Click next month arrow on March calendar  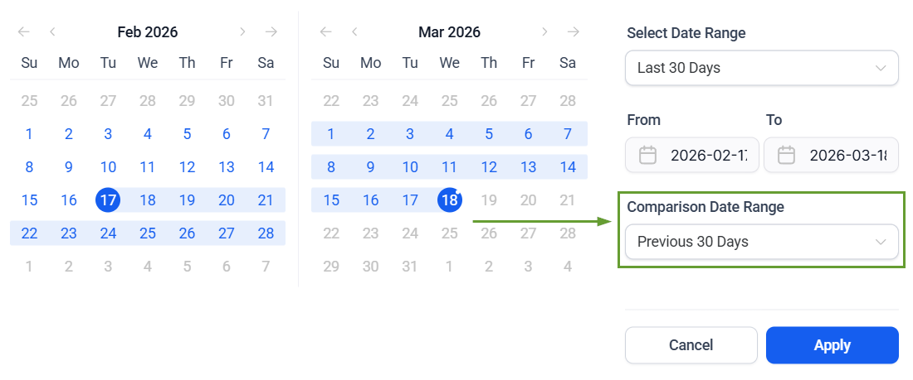coord(544,32)
